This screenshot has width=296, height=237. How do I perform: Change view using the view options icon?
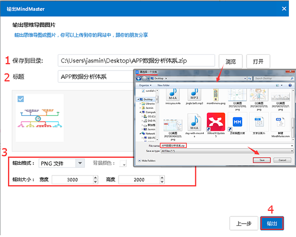(277, 85)
